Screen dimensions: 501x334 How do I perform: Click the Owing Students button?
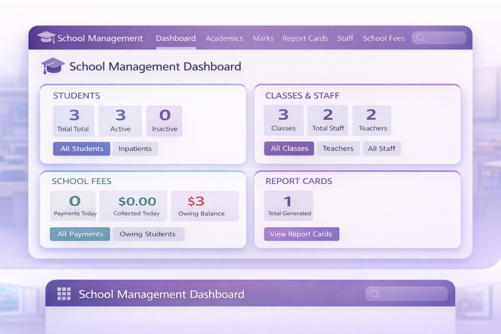[148, 234]
